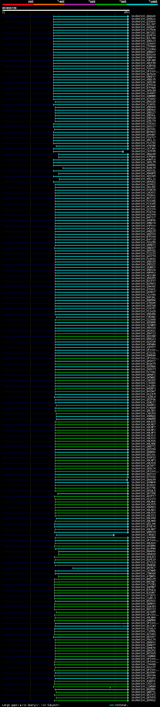The height and width of the screenshot is (707, 160).
Task: Open hit UniRef100_B2LYR7 label
Action: [143, 24]
